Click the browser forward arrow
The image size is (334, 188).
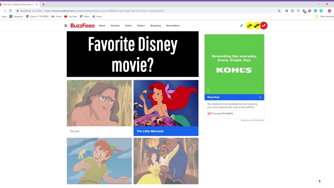pos(4,11)
